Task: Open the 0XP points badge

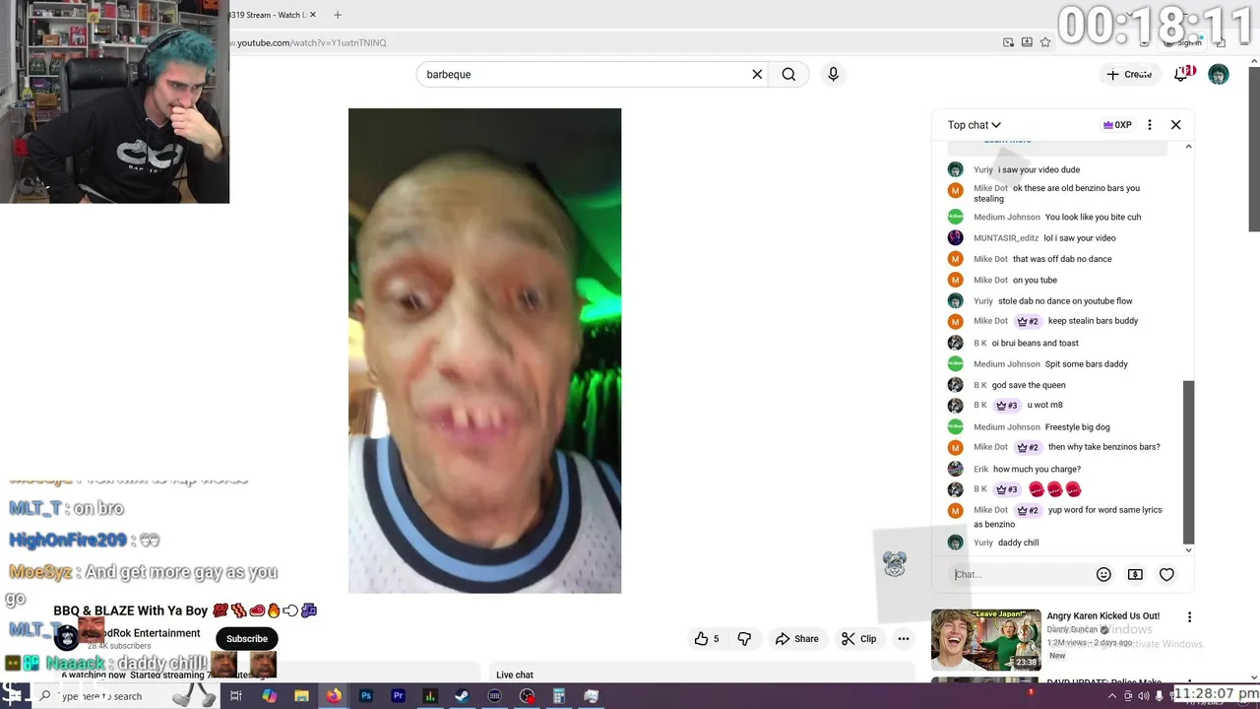Action: point(1117,125)
